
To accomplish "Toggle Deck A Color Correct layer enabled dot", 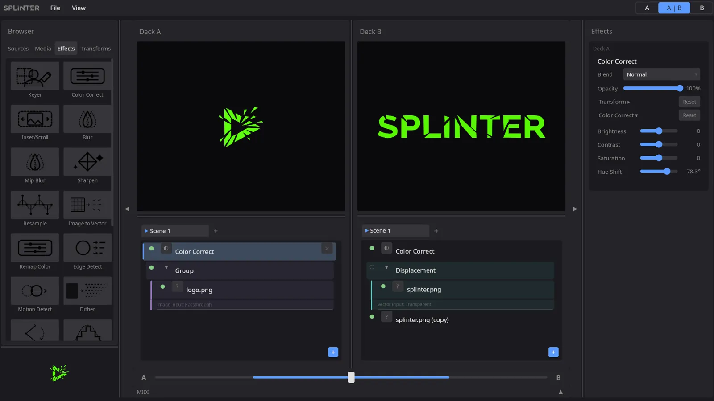I will tap(151, 249).
